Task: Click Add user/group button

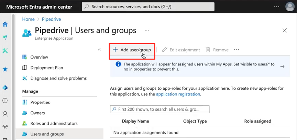Action: 132,50
